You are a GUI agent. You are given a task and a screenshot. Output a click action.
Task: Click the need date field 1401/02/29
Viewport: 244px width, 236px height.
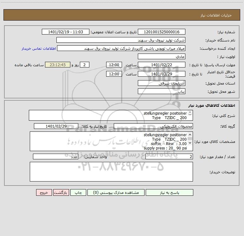click(x=56, y=126)
